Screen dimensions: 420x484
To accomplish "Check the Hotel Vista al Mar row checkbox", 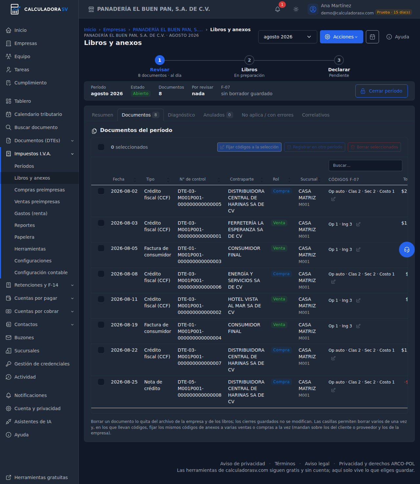I will click(x=101, y=299).
